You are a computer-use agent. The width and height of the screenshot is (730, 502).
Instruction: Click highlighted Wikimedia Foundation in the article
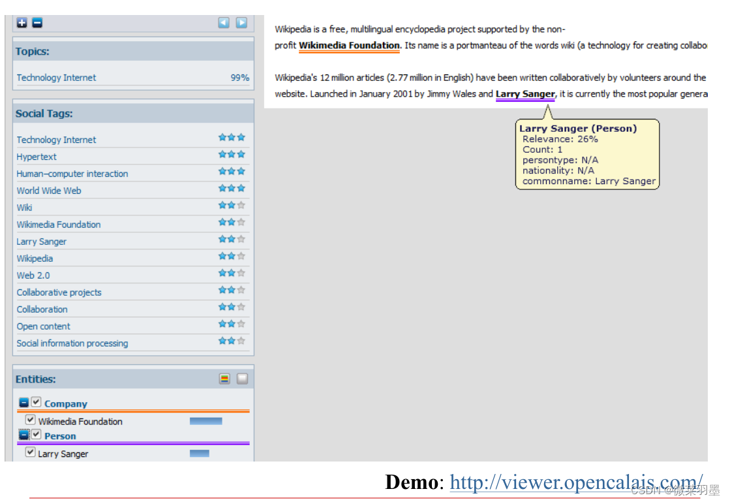[x=349, y=46]
